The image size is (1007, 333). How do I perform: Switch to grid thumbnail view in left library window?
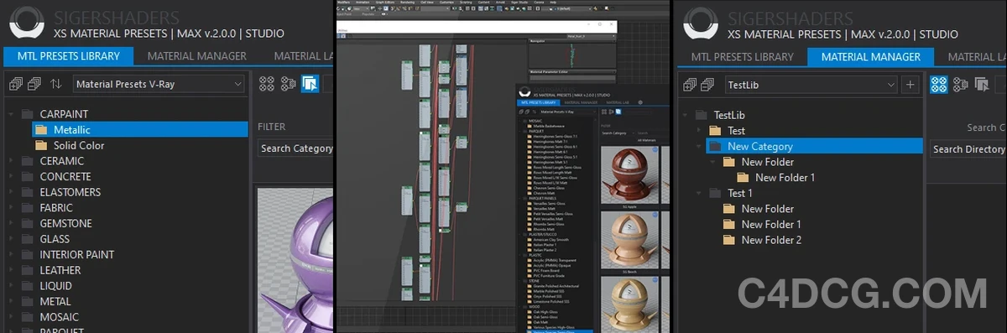pyautogui.click(x=267, y=84)
